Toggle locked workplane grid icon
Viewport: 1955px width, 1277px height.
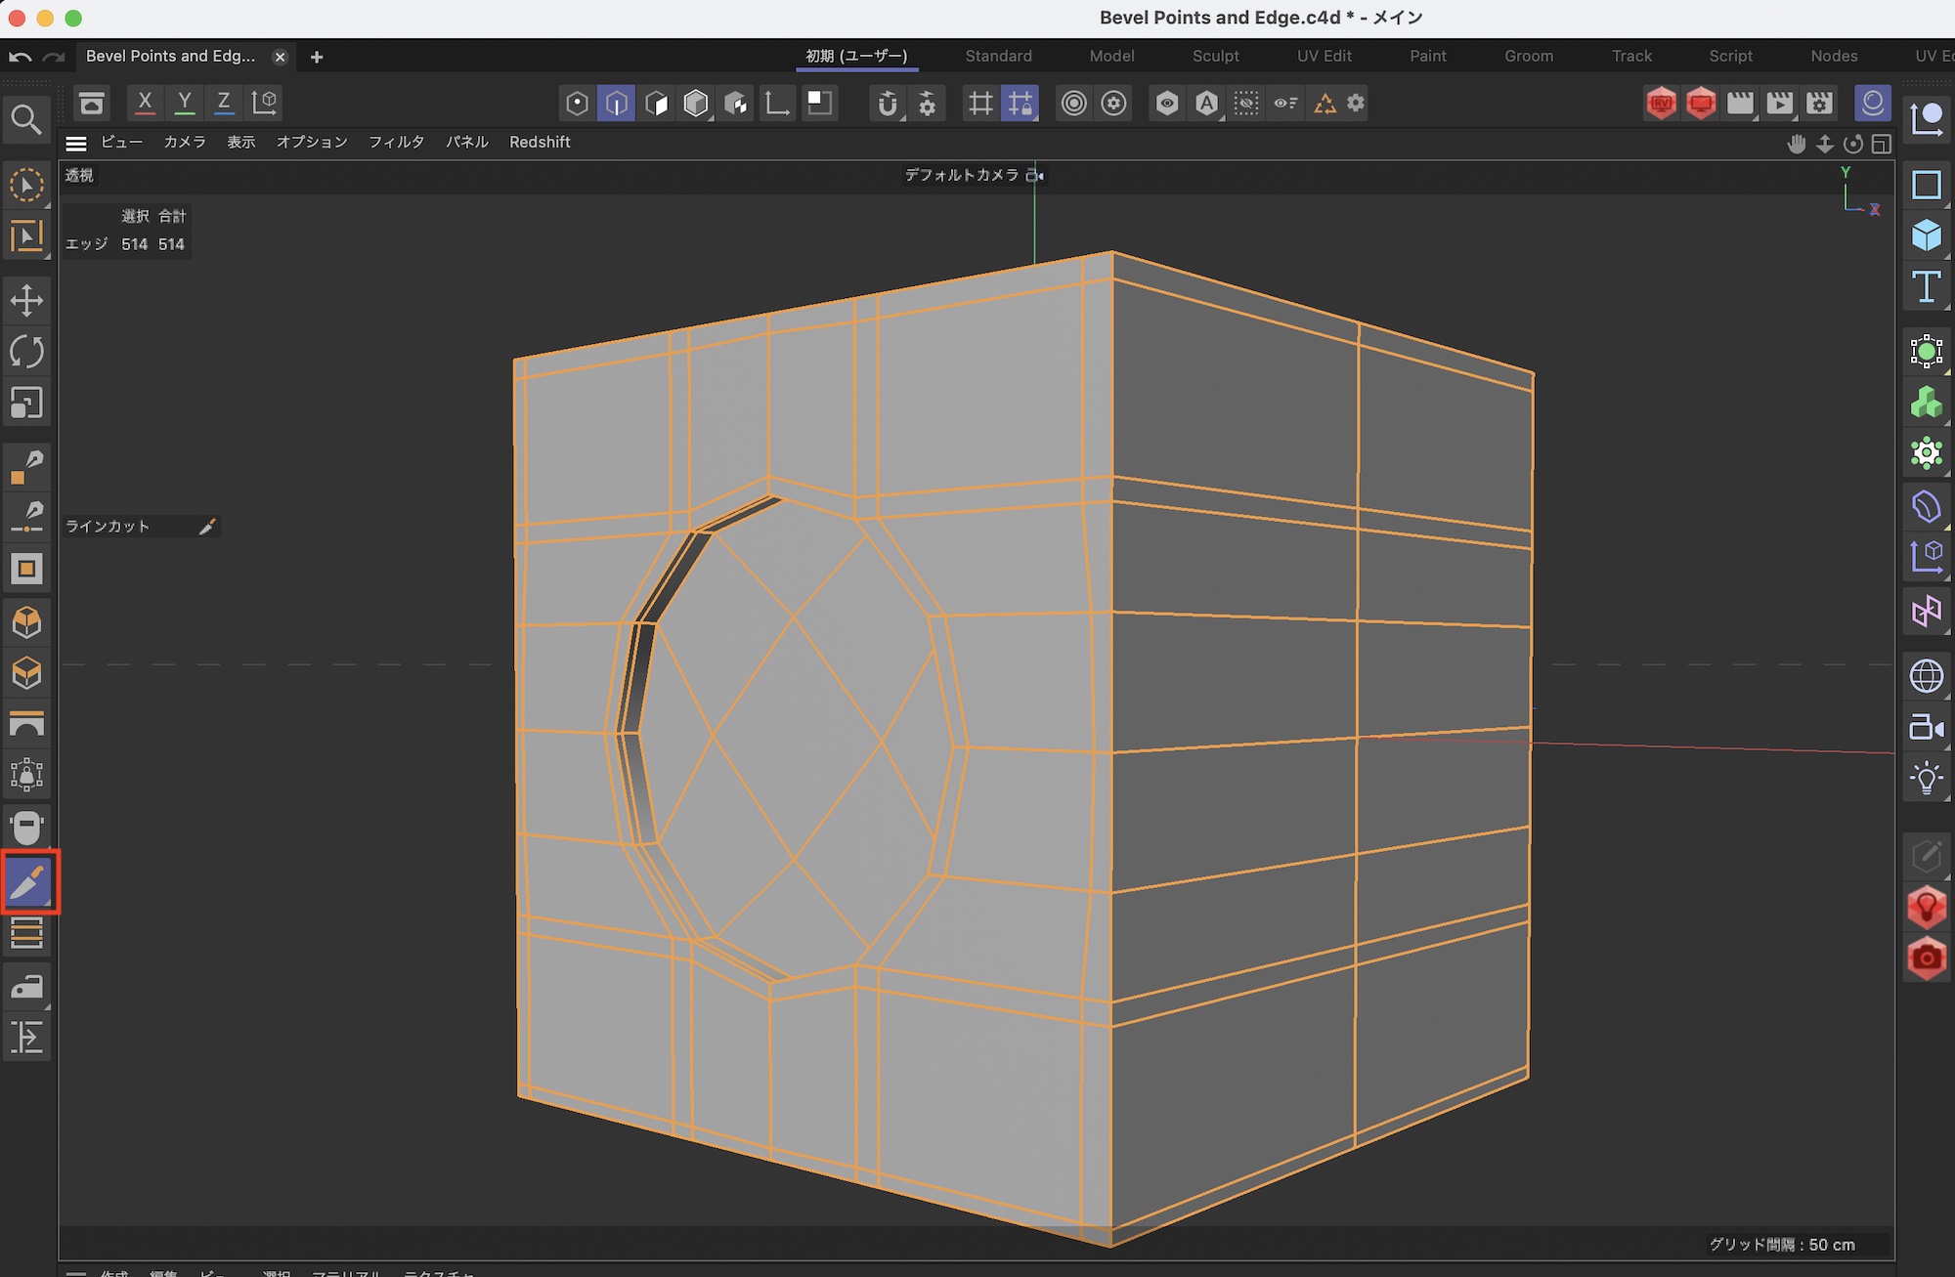click(x=1020, y=103)
